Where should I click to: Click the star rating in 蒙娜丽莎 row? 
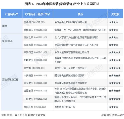(114, 30)
